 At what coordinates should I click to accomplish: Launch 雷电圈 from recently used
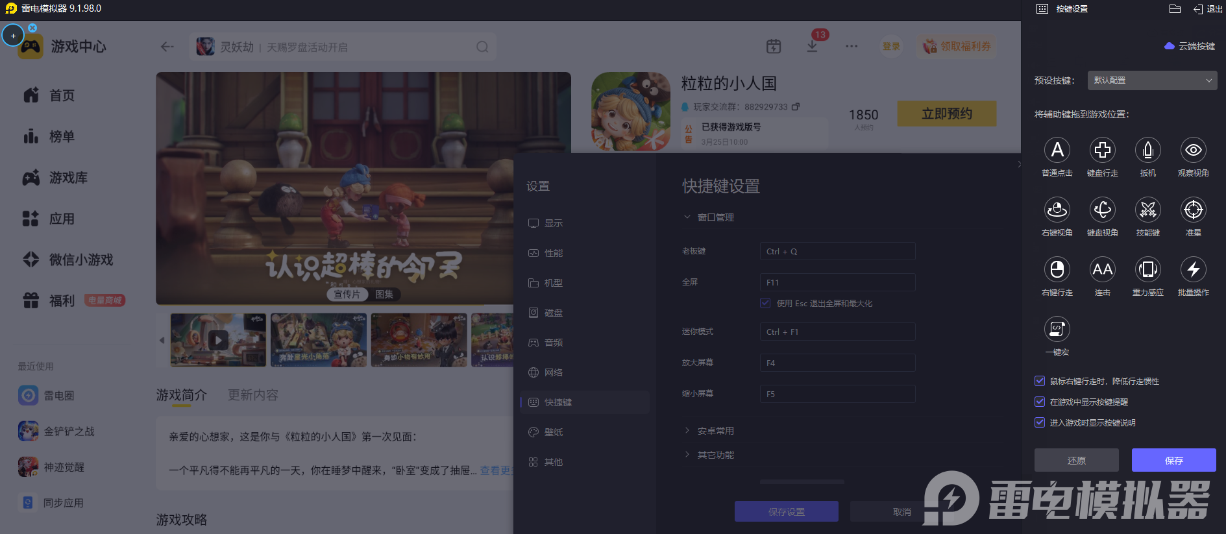(47, 395)
